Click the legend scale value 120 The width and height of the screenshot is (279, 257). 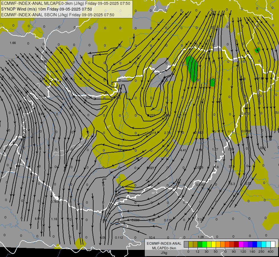pyautogui.click(x=243, y=252)
